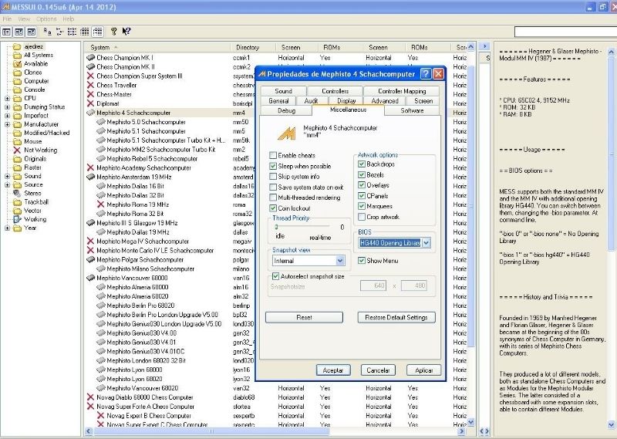Switch to Large Icons view in toolbar
617x439 pixels.
[47, 32]
